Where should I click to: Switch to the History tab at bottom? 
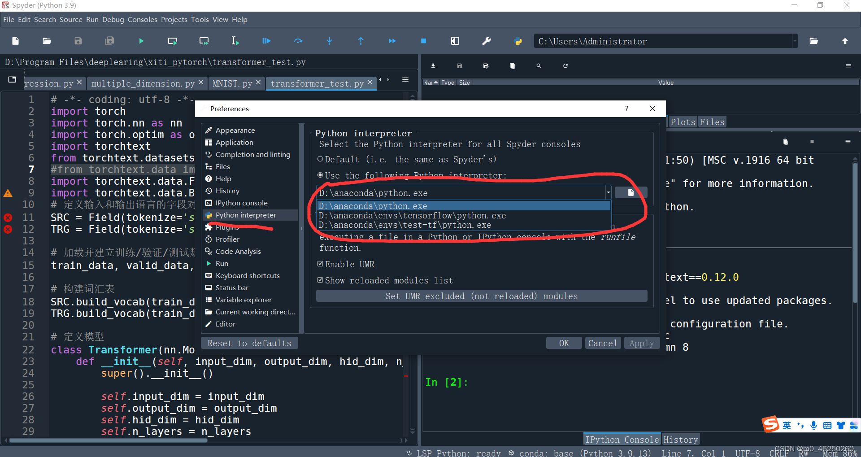click(681, 440)
